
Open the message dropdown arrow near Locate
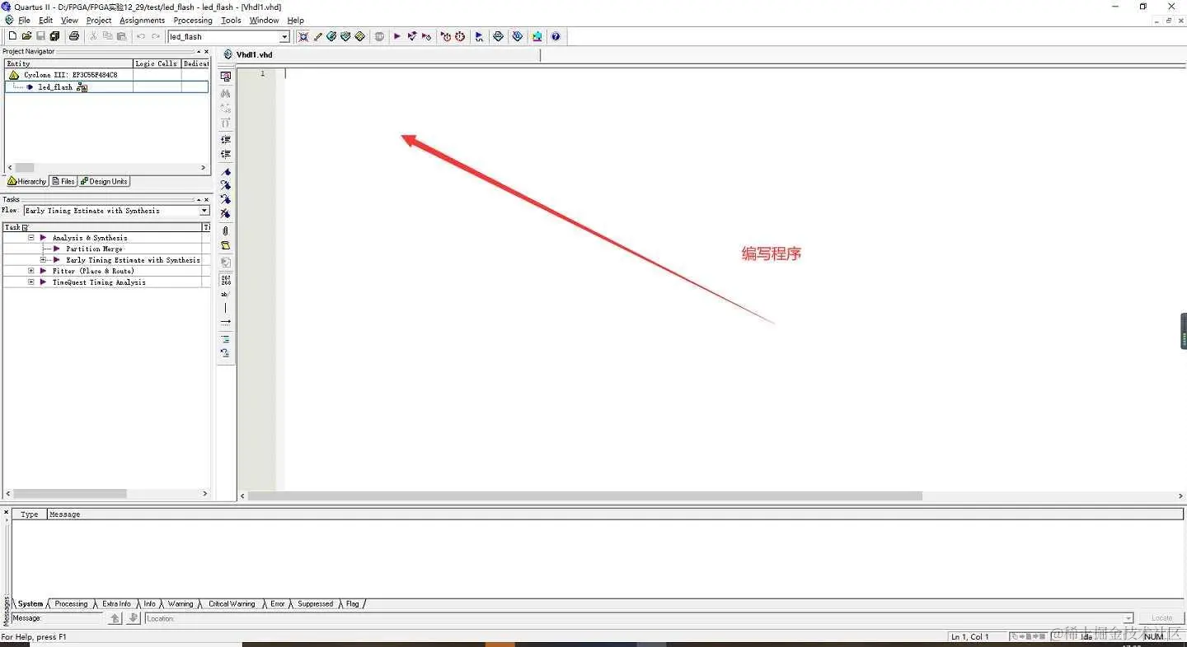point(1128,618)
